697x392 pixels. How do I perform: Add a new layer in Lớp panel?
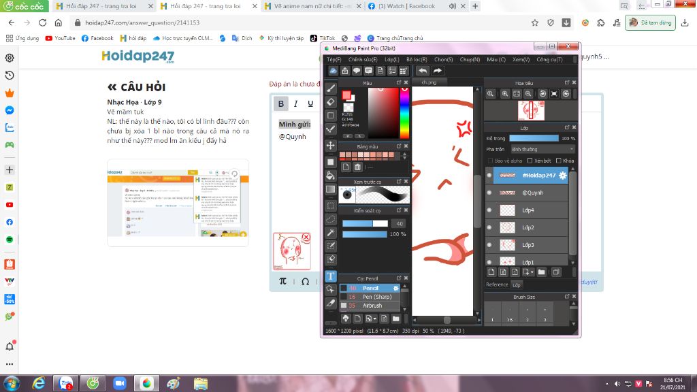click(x=491, y=272)
